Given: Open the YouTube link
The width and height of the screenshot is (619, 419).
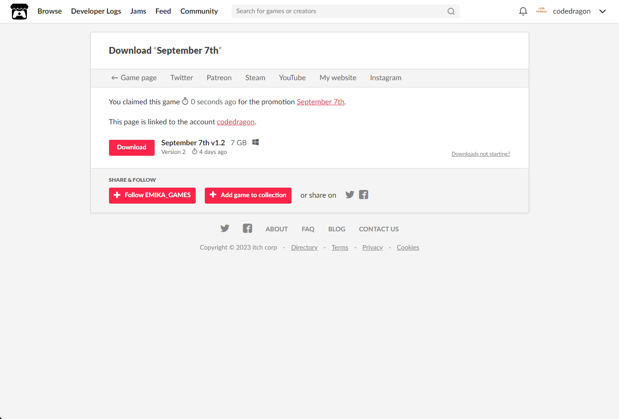Looking at the screenshot, I should coord(292,78).
